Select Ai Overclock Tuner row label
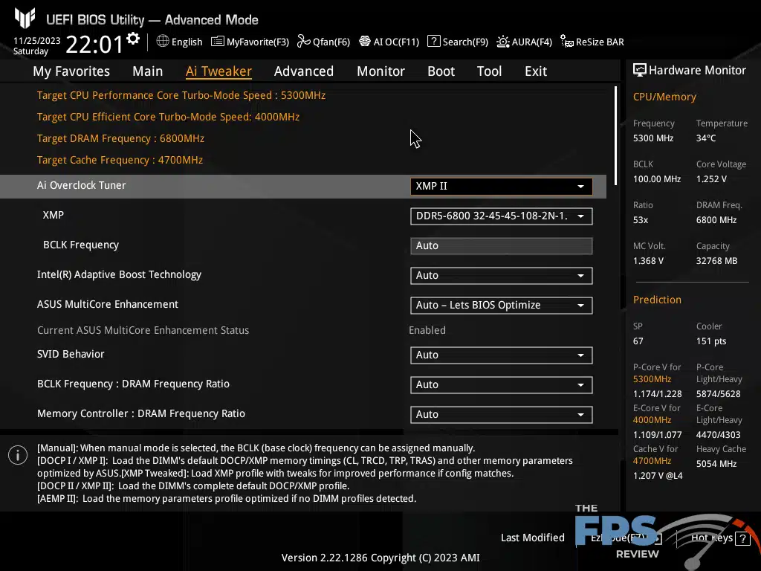Image resolution: width=761 pixels, height=571 pixels. tap(82, 185)
